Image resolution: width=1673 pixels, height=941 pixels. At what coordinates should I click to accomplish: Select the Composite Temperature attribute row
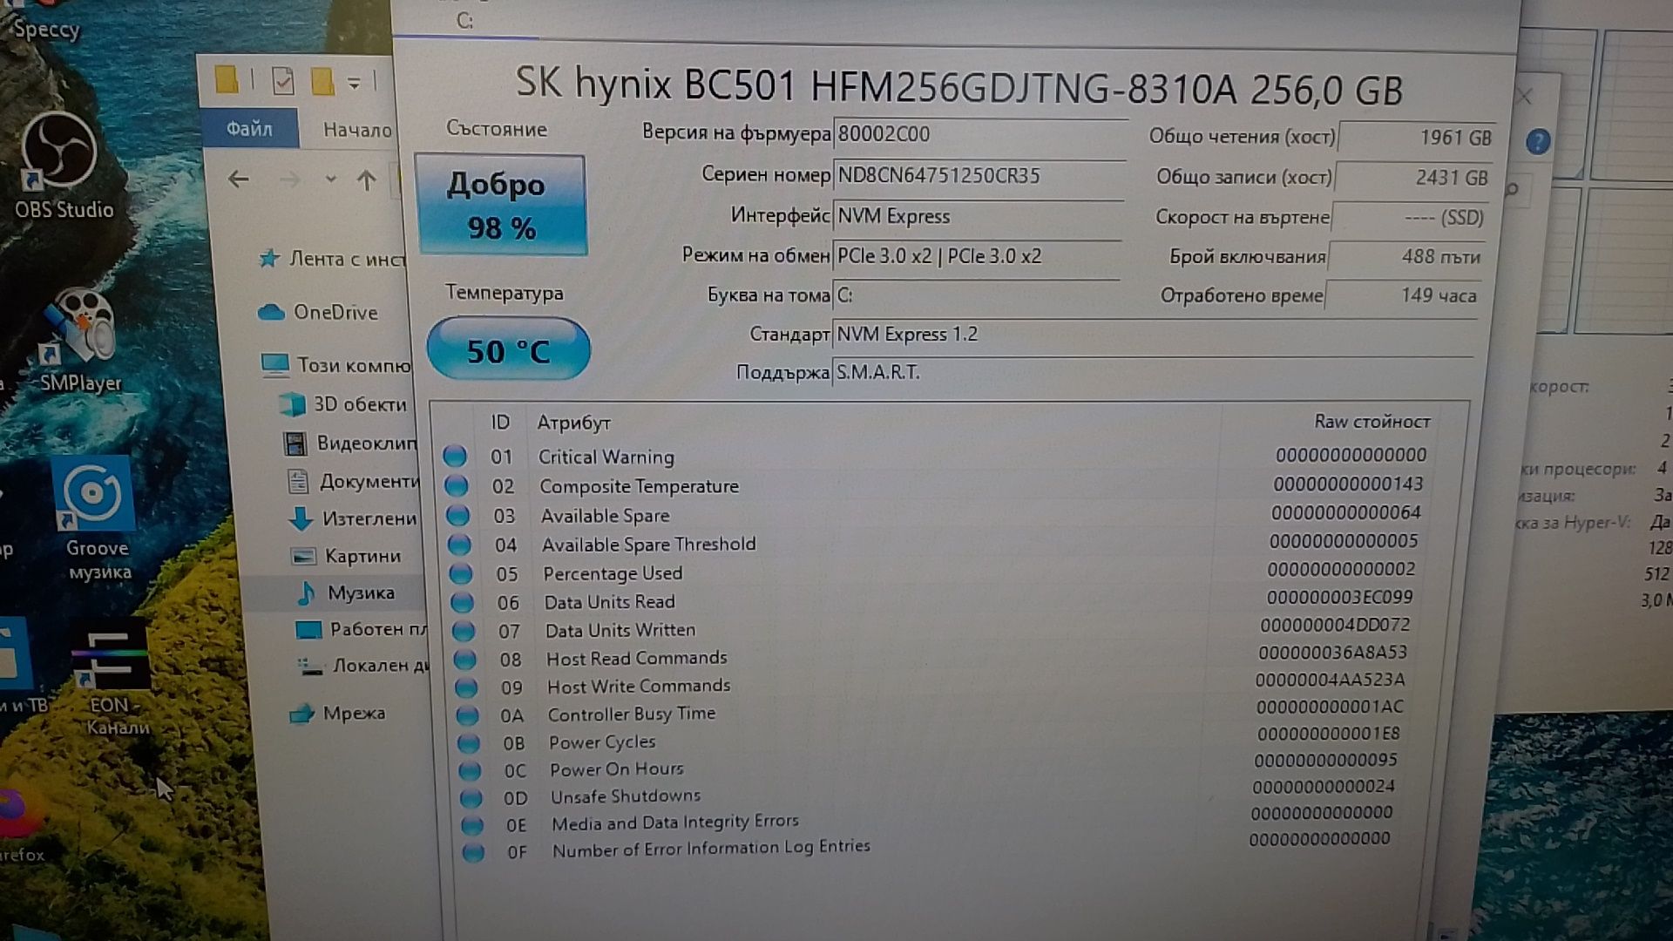point(935,485)
